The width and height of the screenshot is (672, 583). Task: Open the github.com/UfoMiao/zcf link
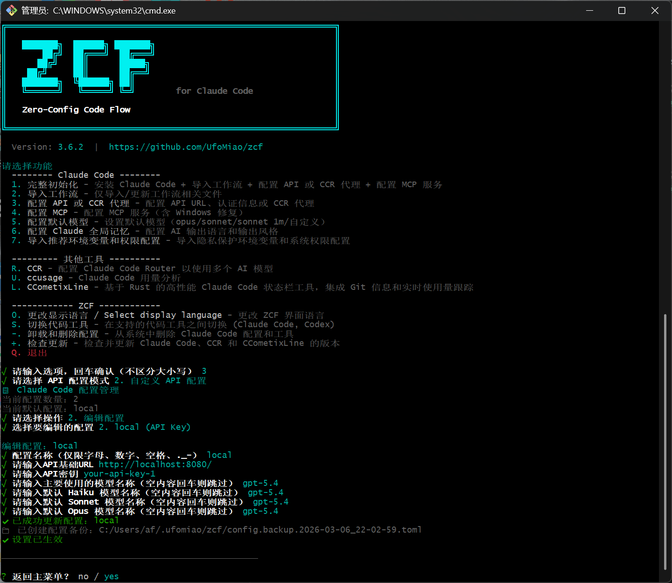click(x=186, y=147)
